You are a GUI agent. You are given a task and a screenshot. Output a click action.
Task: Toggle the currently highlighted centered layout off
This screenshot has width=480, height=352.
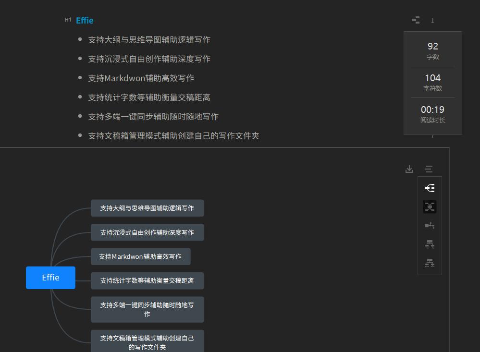tap(430, 206)
